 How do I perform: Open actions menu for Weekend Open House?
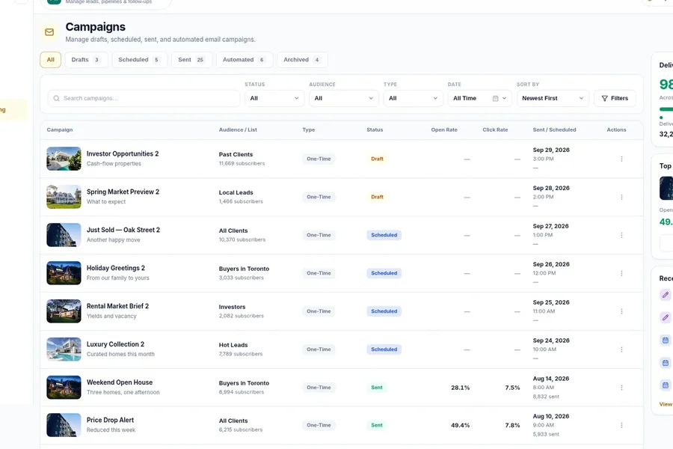point(621,388)
